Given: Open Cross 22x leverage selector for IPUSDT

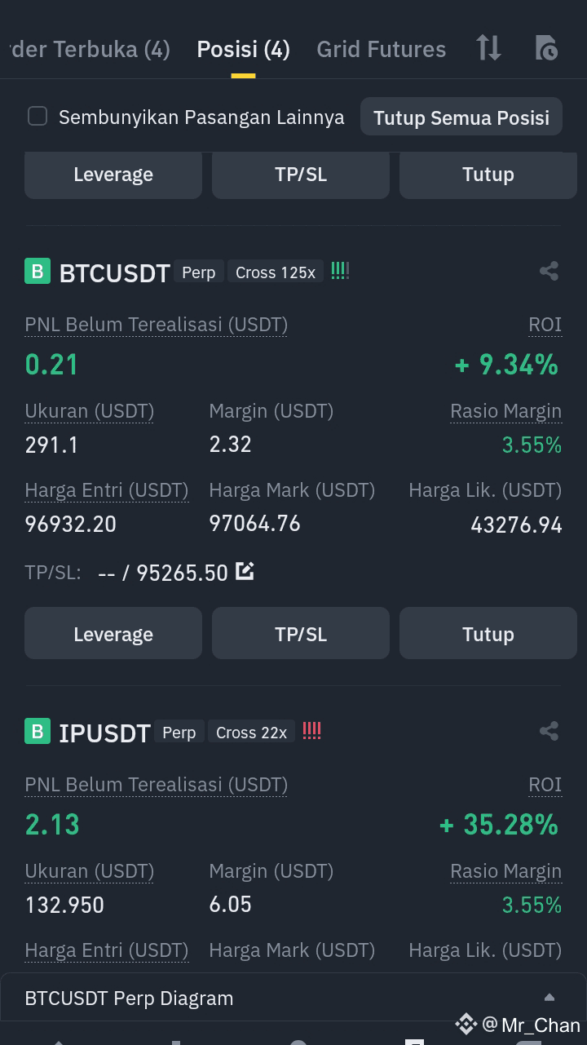Looking at the screenshot, I should pos(251,733).
